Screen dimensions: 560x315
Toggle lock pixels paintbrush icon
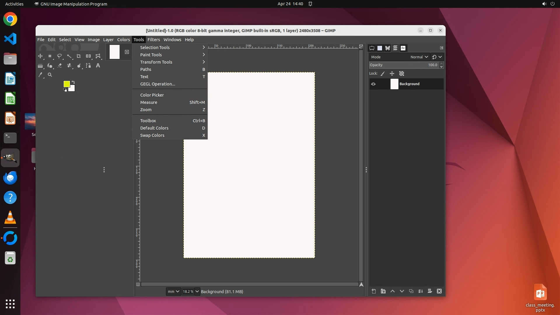tap(383, 73)
